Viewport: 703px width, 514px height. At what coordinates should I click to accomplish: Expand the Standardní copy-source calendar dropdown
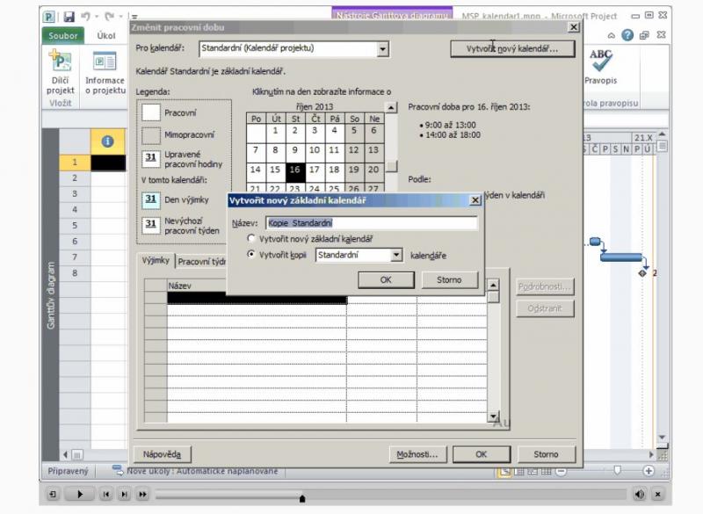point(396,255)
